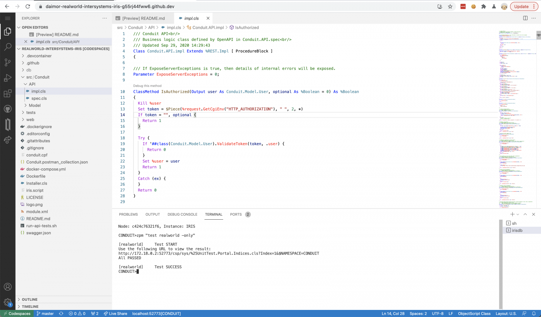Expand the Model folder
Viewport: 541px width, 317px height.
tap(34, 105)
